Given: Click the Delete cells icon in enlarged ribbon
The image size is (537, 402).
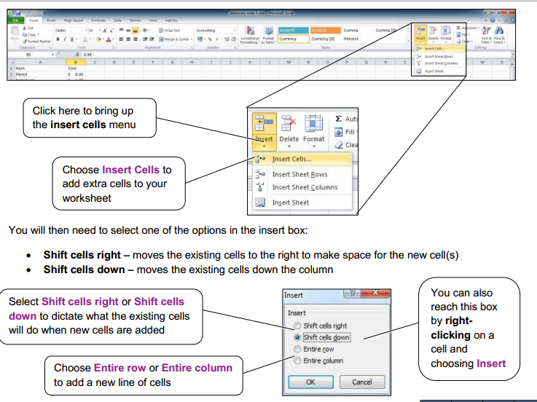Looking at the screenshot, I should pos(289,126).
